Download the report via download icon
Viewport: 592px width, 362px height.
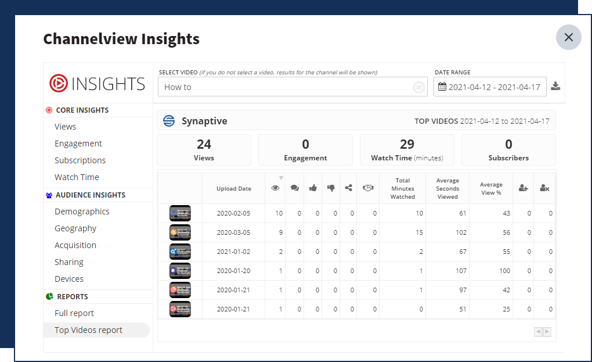pos(555,86)
